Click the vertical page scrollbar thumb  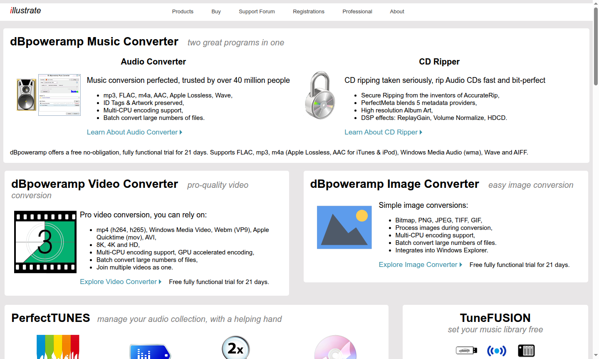(596, 46)
